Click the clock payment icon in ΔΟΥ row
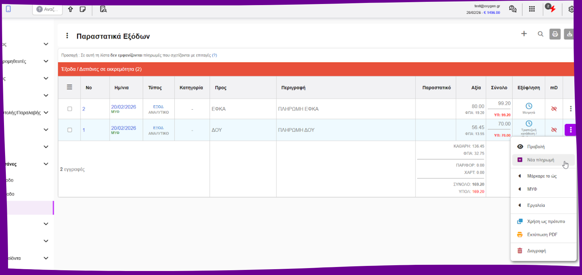Viewport: 582px width, 275px height. tap(529, 124)
